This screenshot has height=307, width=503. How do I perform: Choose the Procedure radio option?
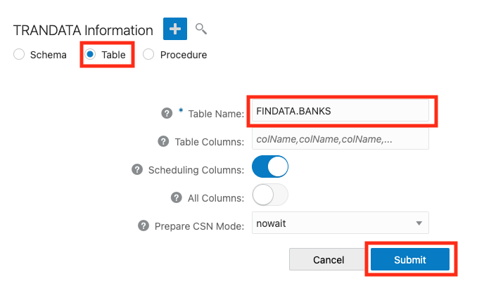coord(148,55)
